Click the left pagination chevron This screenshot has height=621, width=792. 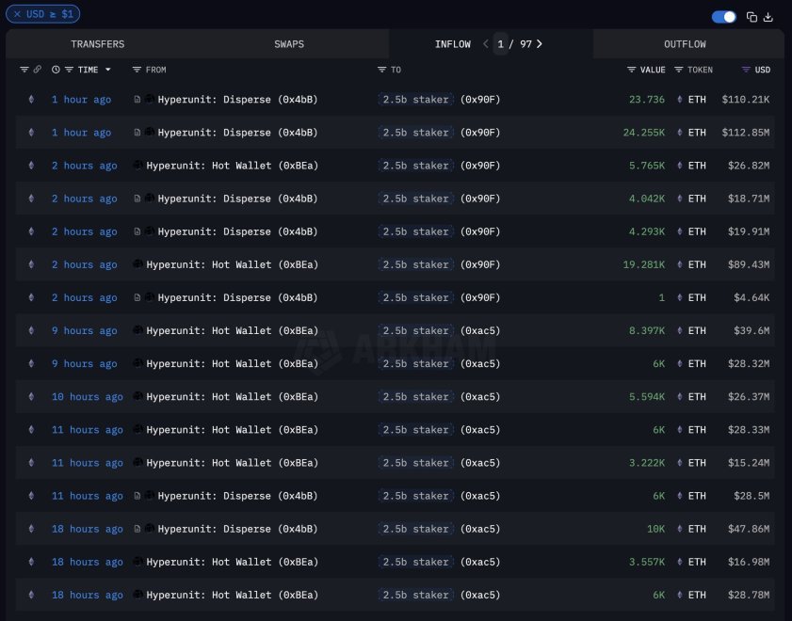[x=485, y=43]
